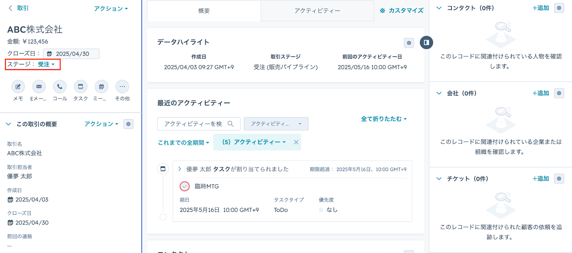This screenshot has width=572, height=253.
Task: Open the ステージ 受注 dropdown
Action: click(46, 65)
